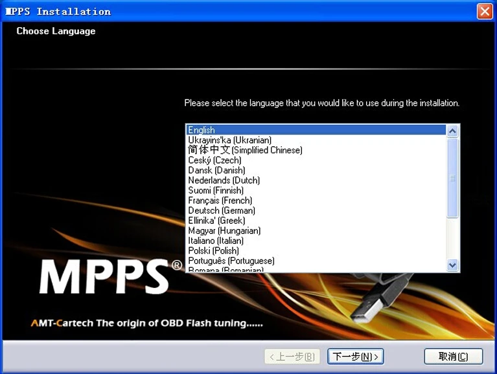
Task: Select English in the language list
Action: [316, 129]
